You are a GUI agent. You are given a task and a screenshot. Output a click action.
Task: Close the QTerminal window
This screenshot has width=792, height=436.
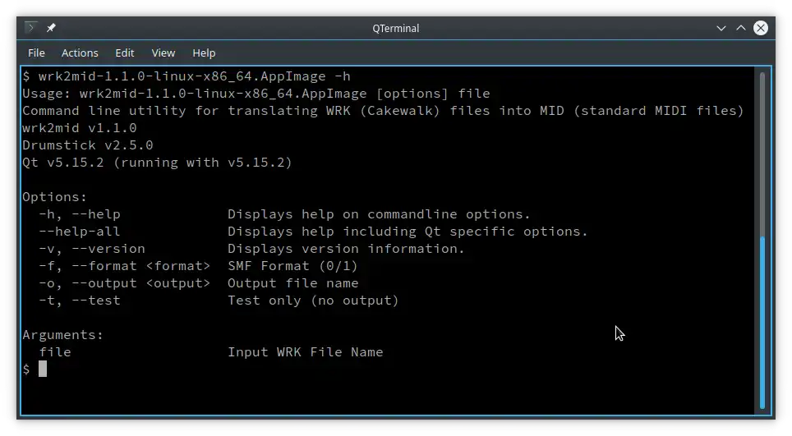click(761, 28)
